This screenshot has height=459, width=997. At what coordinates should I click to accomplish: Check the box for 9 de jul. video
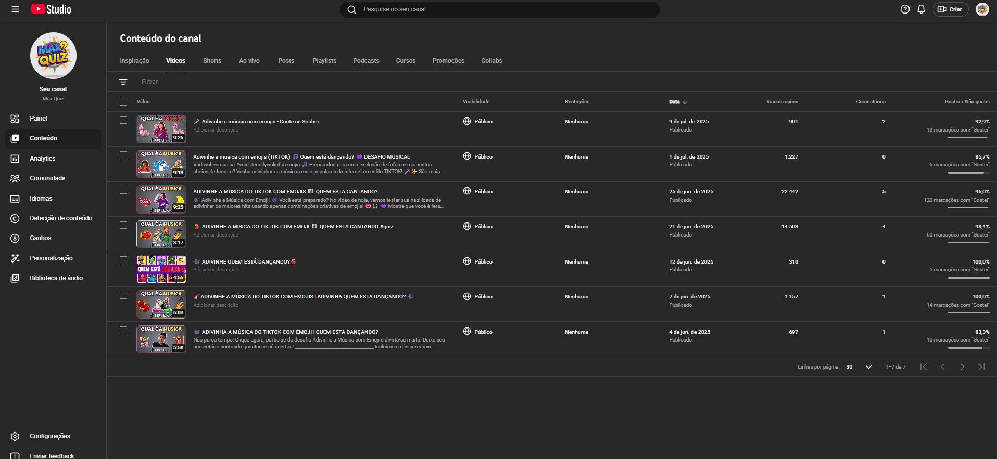coord(123,120)
